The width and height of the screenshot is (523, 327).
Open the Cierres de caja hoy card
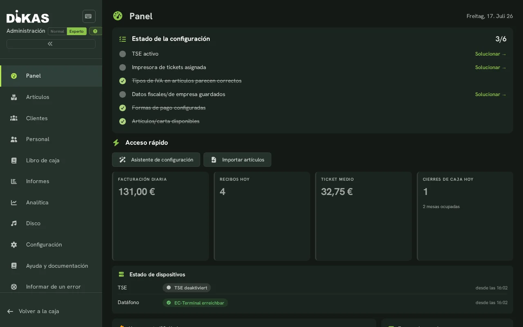click(x=465, y=216)
